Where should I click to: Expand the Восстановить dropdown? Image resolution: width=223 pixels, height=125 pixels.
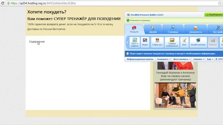(x=182, y=59)
